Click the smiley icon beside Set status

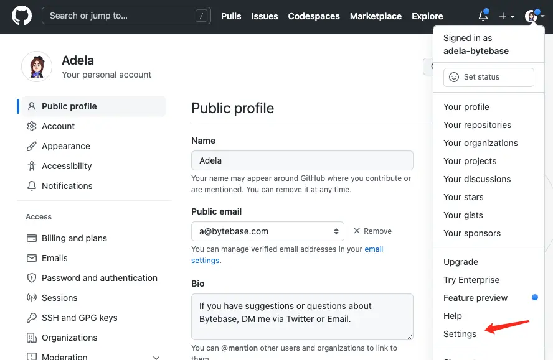pyautogui.click(x=454, y=77)
